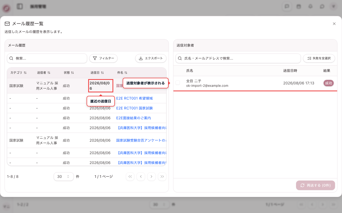Viewport: 342px width, 213px height.
Task: Click ok-import-2@example.com address text
Action: [207, 86]
